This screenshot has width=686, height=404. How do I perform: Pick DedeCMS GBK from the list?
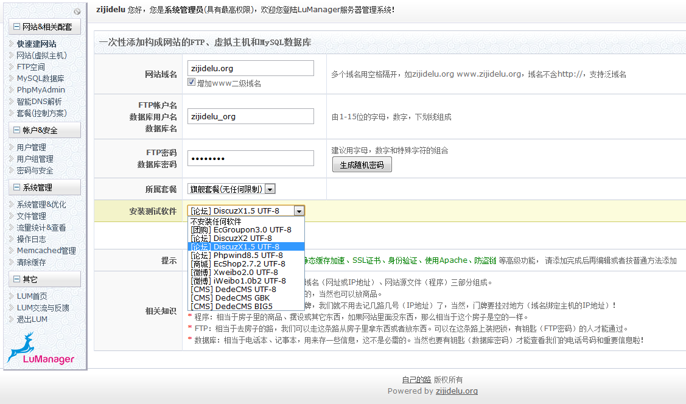pyautogui.click(x=231, y=298)
